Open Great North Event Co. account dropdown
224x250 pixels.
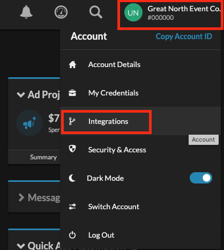point(170,15)
